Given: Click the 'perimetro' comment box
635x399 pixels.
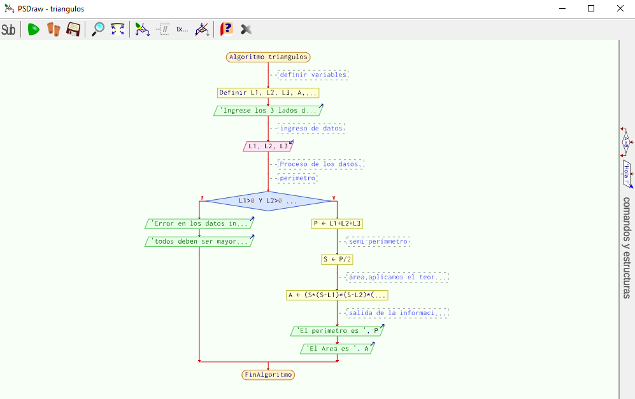Looking at the screenshot, I should pos(297,178).
